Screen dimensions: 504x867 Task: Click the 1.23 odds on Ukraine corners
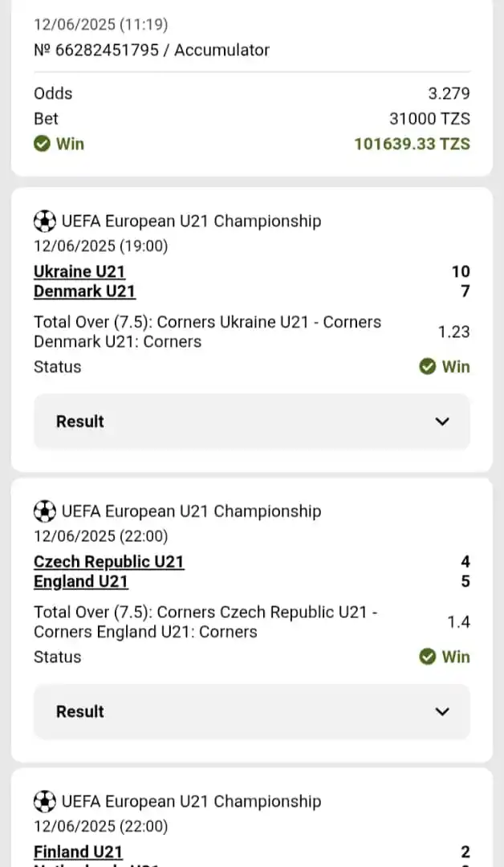(x=453, y=332)
